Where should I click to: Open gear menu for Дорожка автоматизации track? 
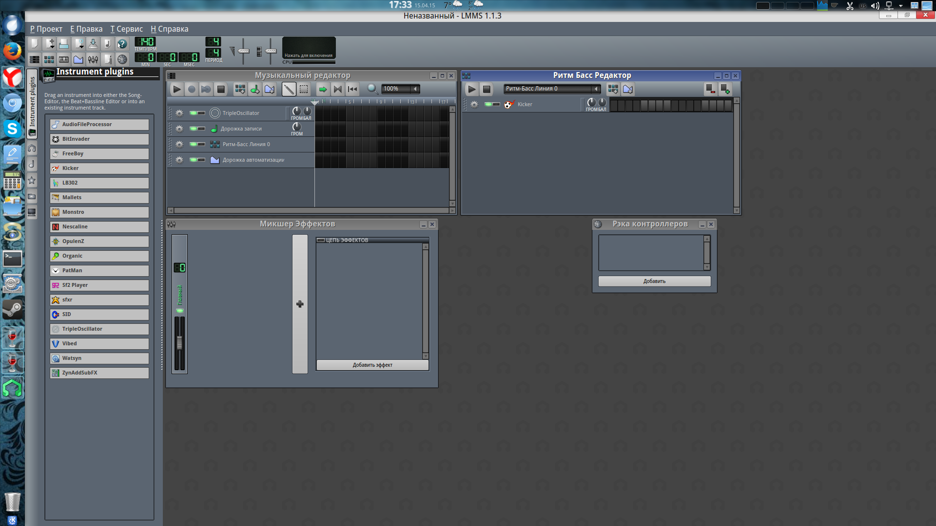[x=179, y=160]
